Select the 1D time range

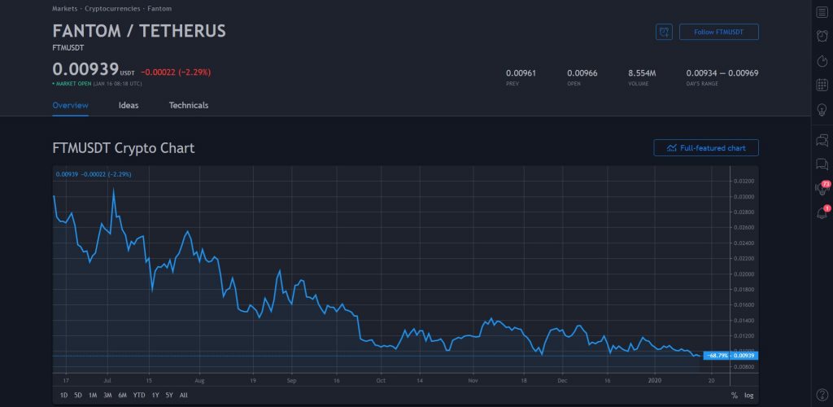point(63,396)
